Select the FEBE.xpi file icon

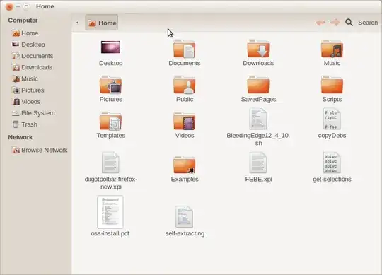coord(258,163)
